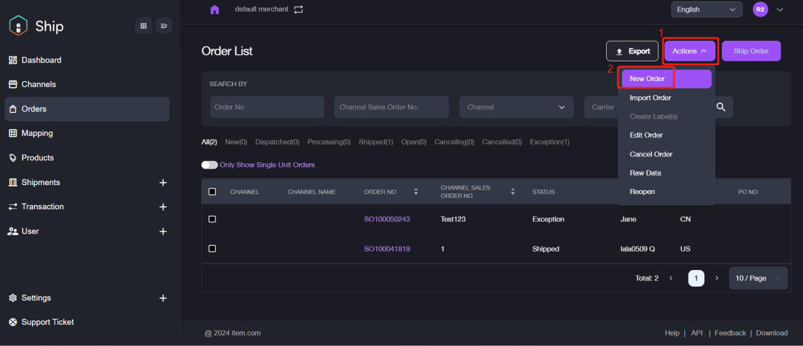The image size is (803, 346).
Task: Toggle Only Show Single Unit Orders switch
Action: coord(209,165)
